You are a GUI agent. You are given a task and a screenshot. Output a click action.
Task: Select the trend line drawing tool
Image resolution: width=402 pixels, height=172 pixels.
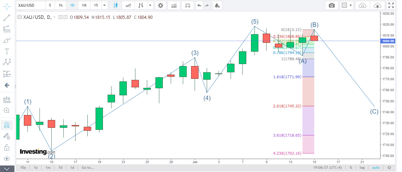pyautogui.click(x=7, y=18)
